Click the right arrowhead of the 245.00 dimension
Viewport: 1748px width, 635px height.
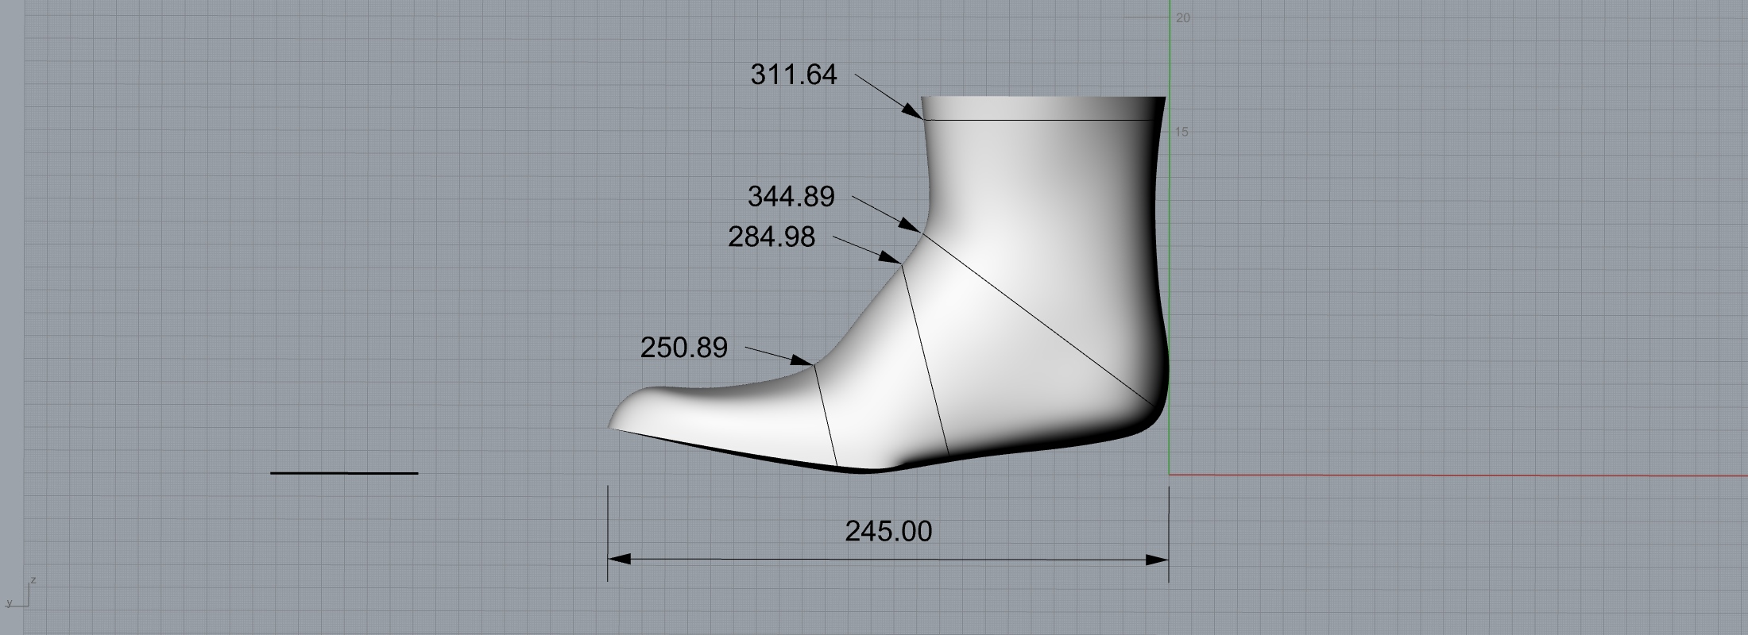click(x=1158, y=560)
